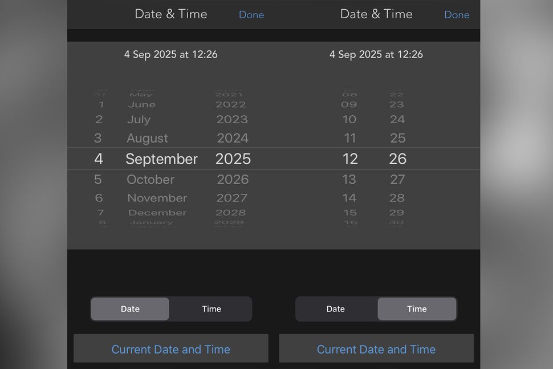Select hour 13 on the hour wheel
The image size is (553, 369).
[x=349, y=179]
